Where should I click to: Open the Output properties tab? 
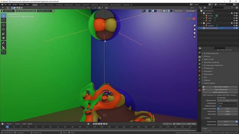coord(199,60)
